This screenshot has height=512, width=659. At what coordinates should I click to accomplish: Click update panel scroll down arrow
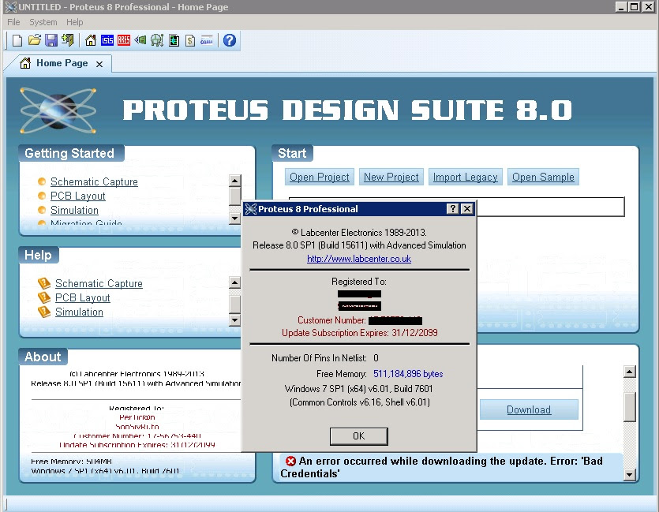629,475
